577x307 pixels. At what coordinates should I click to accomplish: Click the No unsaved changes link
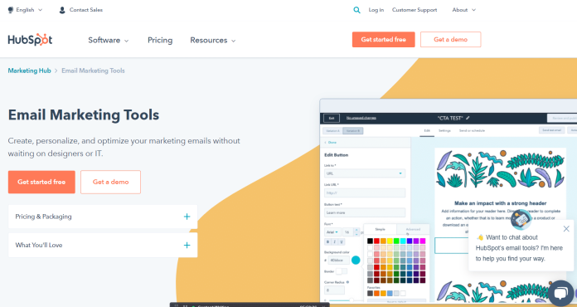pyautogui.click(x=361, y=118)
